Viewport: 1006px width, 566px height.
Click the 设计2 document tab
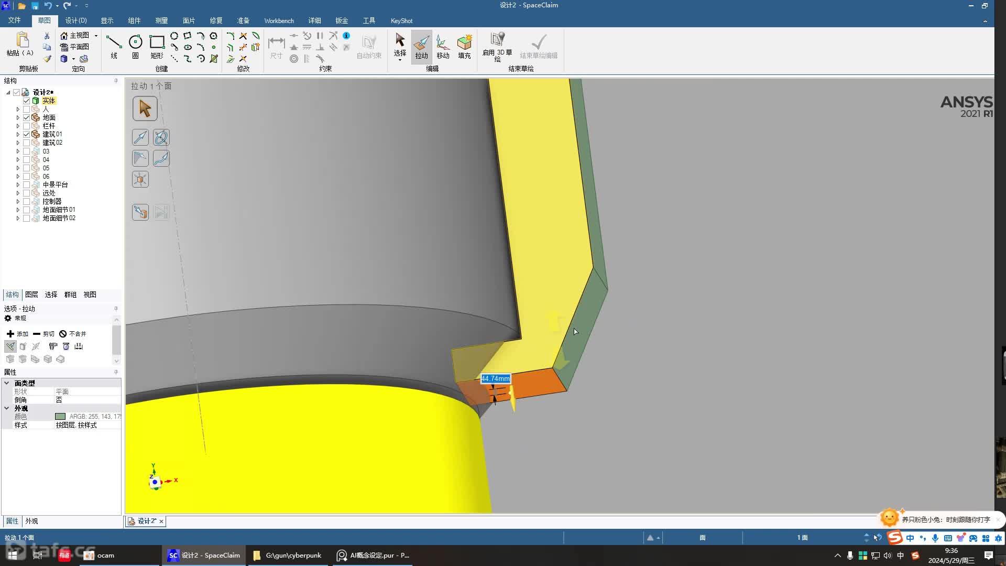(x=146, y=521)
